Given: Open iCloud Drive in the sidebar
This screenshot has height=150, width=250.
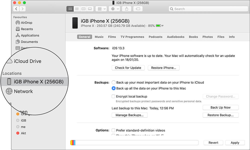Looking at the screenshot, I should click(x=24, y=61).
